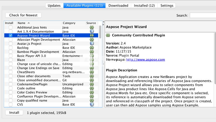
Task: Click source icon in Aspose Project Wizard row
Action: pos(92,35)
